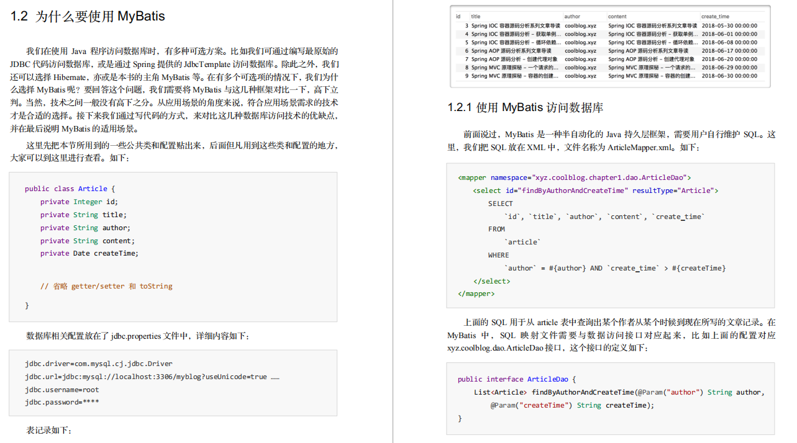797x443 pixels.
Task: Click the text 'xyz.coolblog.dao.ArticleDao 接口'
Action: [x=505, y=348]
